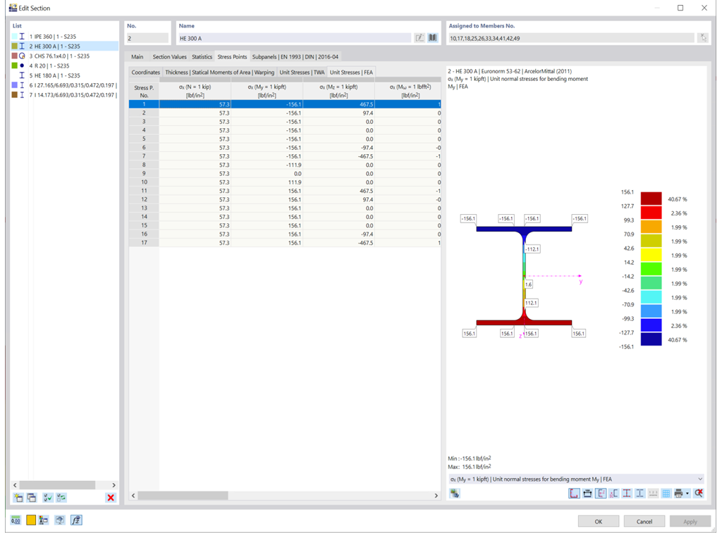The height and width of the screenshot is (533, 722).
Task: Switch to the Section Values tab
Action: pos(169,57)
